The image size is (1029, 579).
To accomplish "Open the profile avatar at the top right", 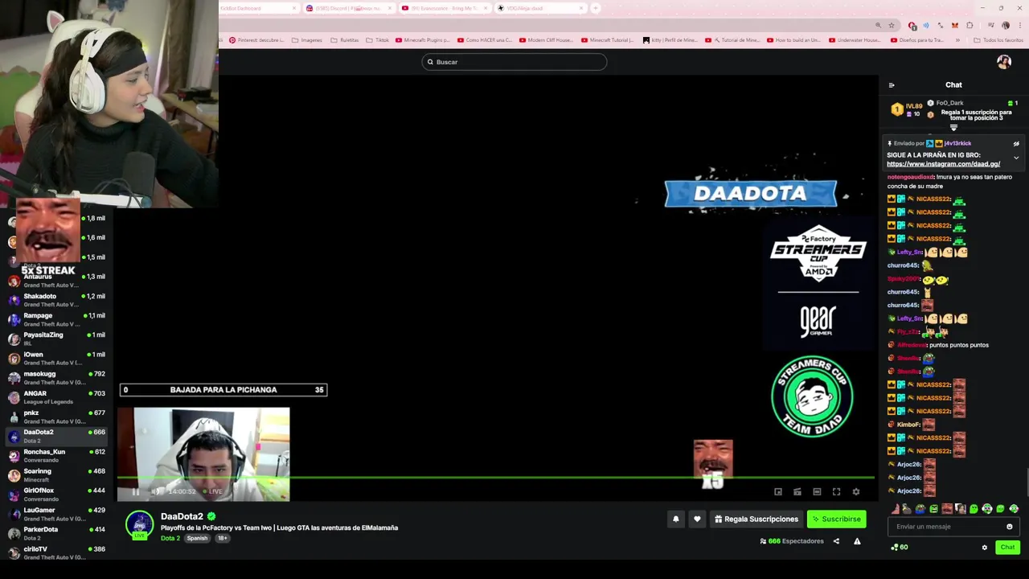I will click(1004, 62).
